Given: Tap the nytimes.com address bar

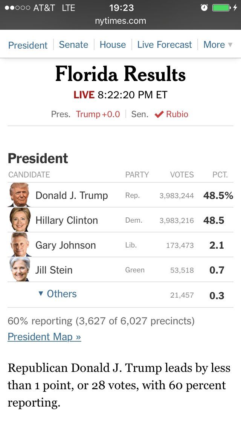Looking at the screenshot, I should (120, 21).
